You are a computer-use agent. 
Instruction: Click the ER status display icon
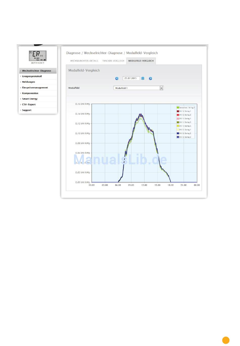(38, 56)
